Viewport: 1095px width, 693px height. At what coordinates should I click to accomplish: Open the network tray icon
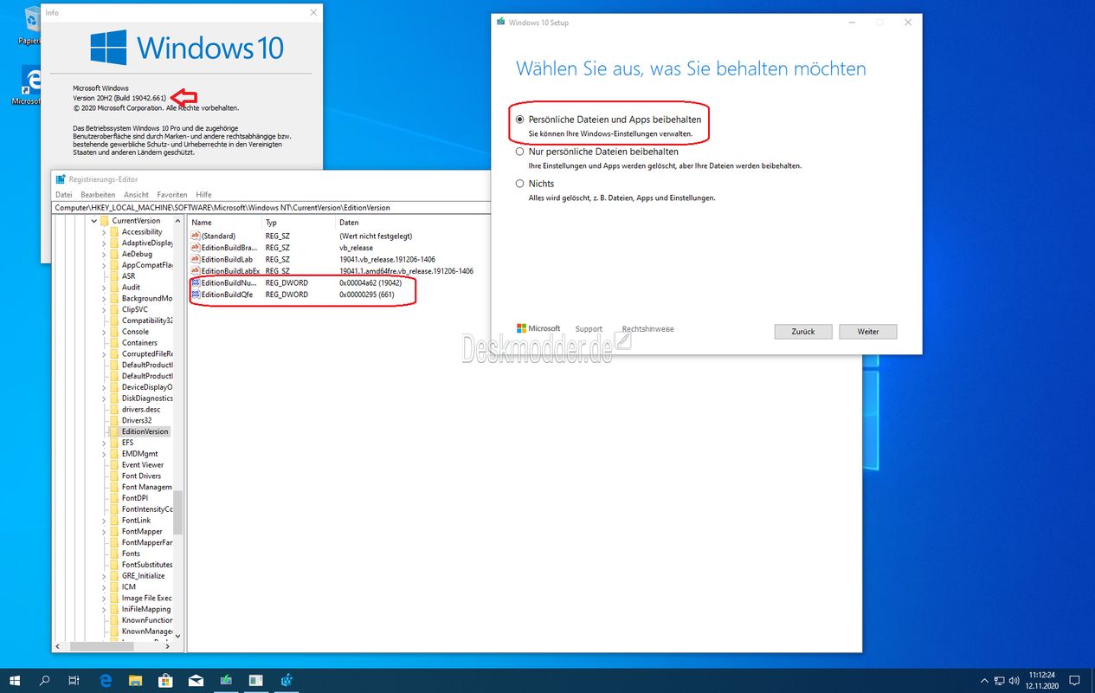click(x=1000, y=681)
